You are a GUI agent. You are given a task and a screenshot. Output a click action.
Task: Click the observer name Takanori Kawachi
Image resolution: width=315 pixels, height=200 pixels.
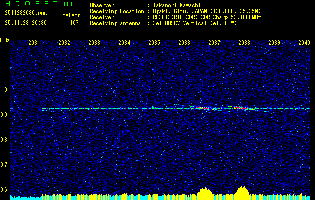pos(177,5)
